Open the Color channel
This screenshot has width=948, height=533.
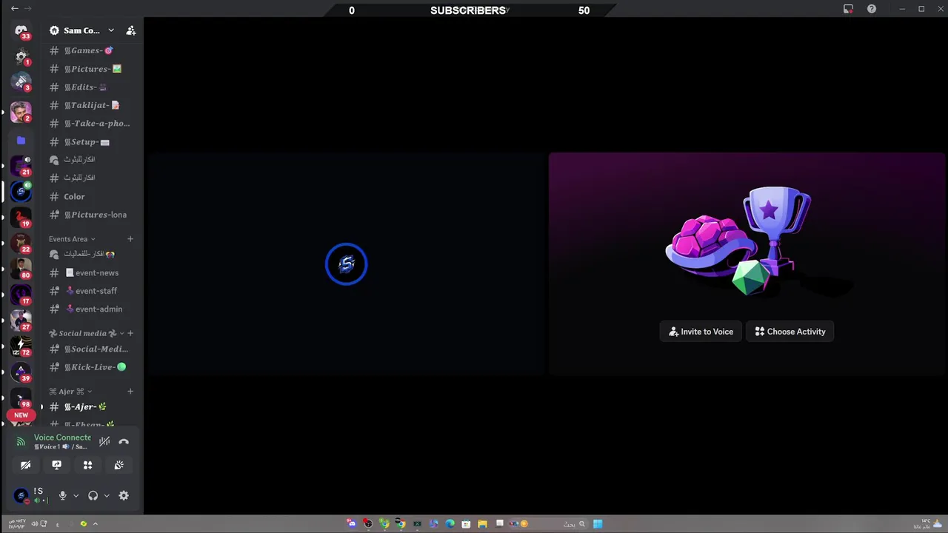pos(90,196)
